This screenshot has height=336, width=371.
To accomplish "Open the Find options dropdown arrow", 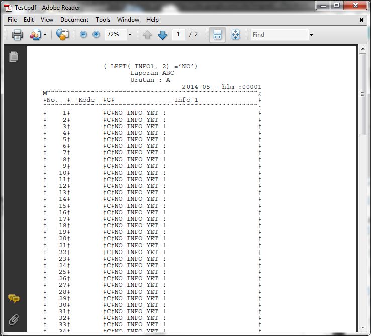I will (311, 35).
